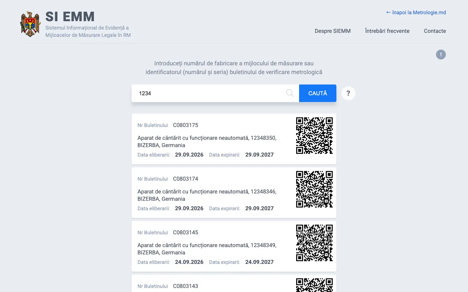The image size is (468, 292).
Task: Select bulletin number C0803143
Action: tap(185, 286)
